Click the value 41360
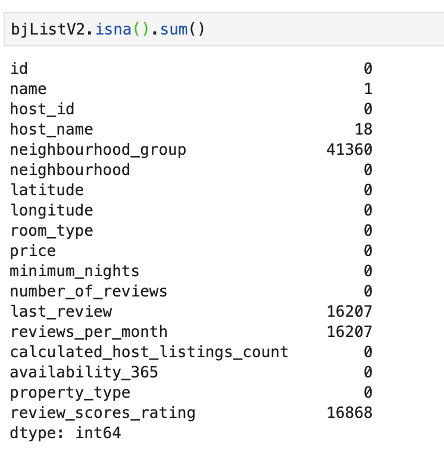 coord(349,149)
